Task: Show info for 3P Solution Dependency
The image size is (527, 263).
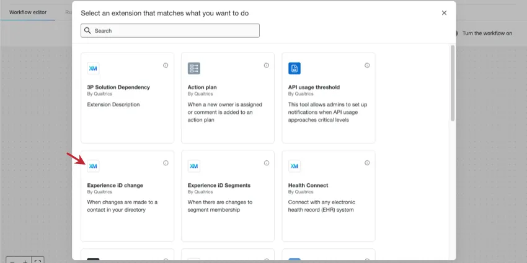Action: pos(166,65)
